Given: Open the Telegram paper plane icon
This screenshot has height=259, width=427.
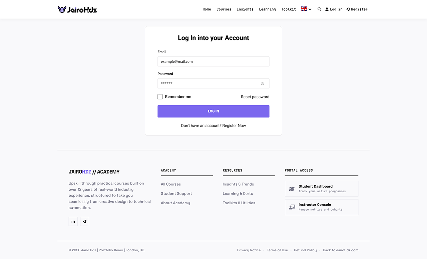Looking at the screenshot, I should [x=85, y=221].
